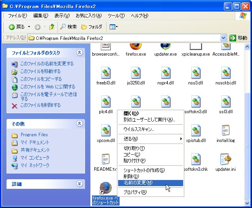252x208 pixels.
Task: Expand the 詳細 panel
Action: pyautogui.click(x=79, y=183)
